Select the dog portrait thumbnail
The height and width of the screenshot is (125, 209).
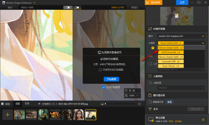[67, 115]
